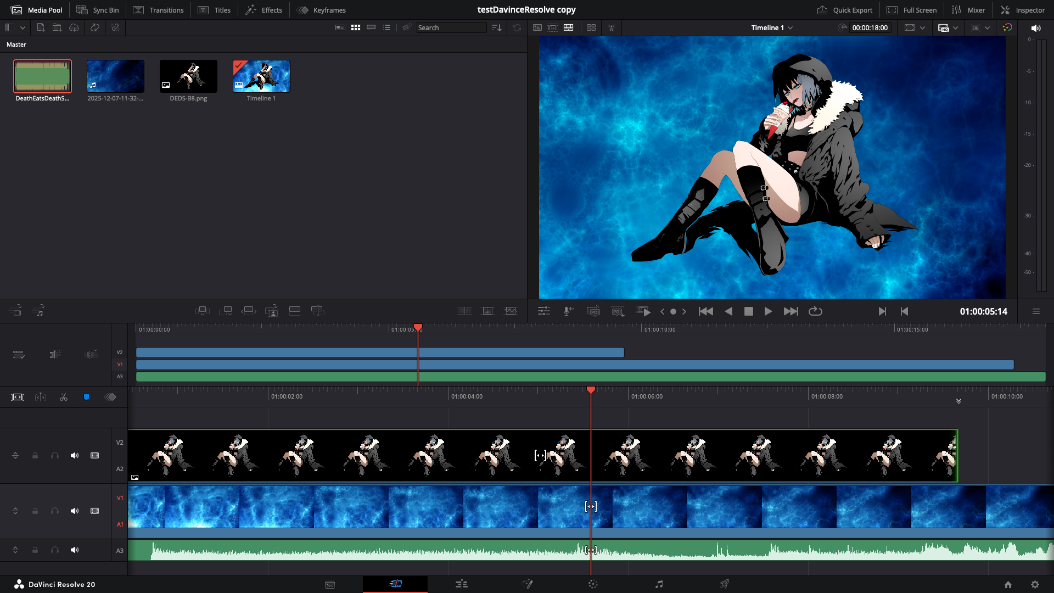Switch media pool to list view
Image resolution: width=1054 pixels, height=593 pixels.
click(x=386, y=27)
